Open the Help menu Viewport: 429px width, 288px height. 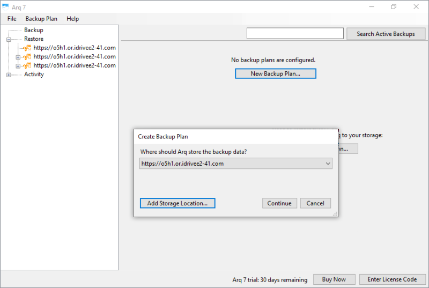[73, 19]
